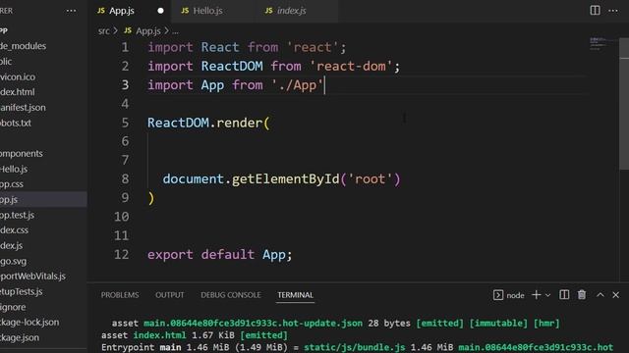Click the editor vertical scrollbar
Screen dimensions: 629x353
point(624,104)
